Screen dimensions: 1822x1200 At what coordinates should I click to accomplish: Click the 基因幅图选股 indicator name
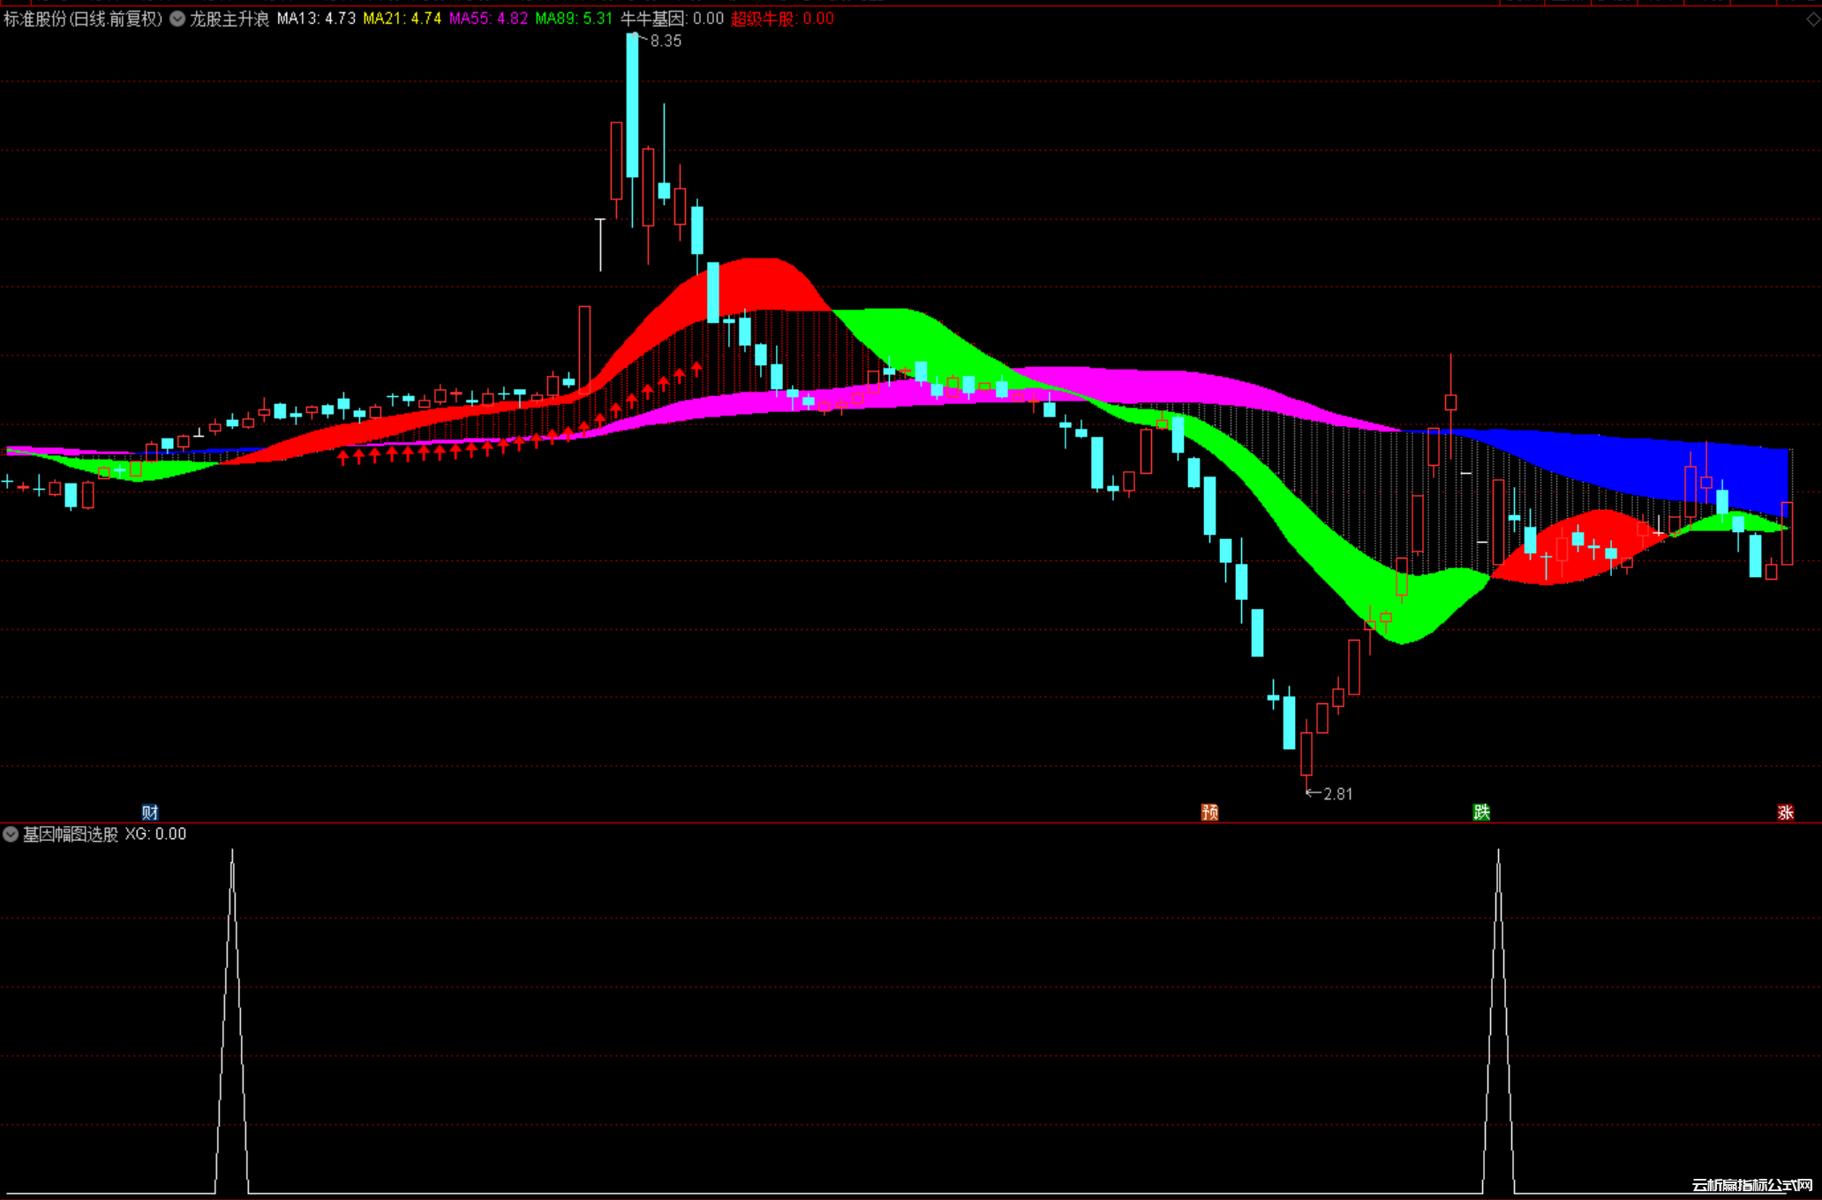click(x=70, y=834)
